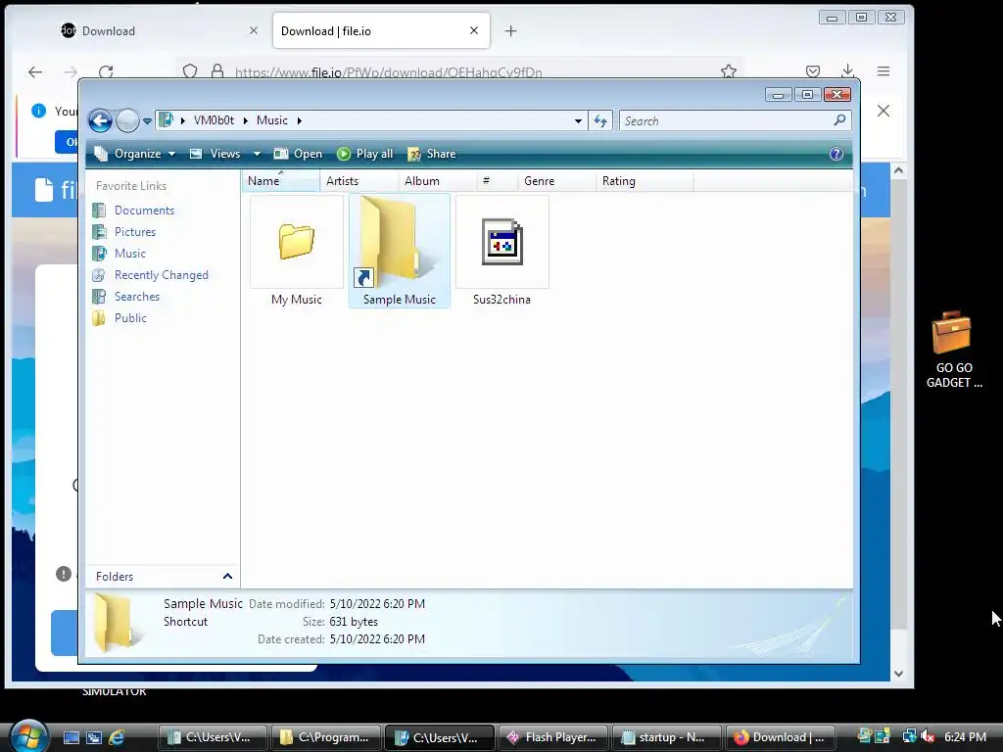Close the Download | file.io tab
The image size is (1003, 752).
(x=474, y=30)
